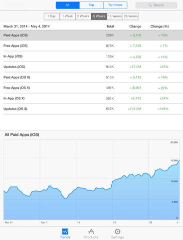Select the In-App (iOS) row

pos(91,56)
